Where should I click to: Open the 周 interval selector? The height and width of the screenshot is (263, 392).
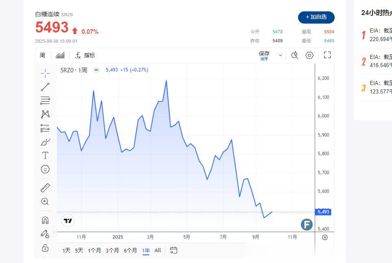point(42,55)
